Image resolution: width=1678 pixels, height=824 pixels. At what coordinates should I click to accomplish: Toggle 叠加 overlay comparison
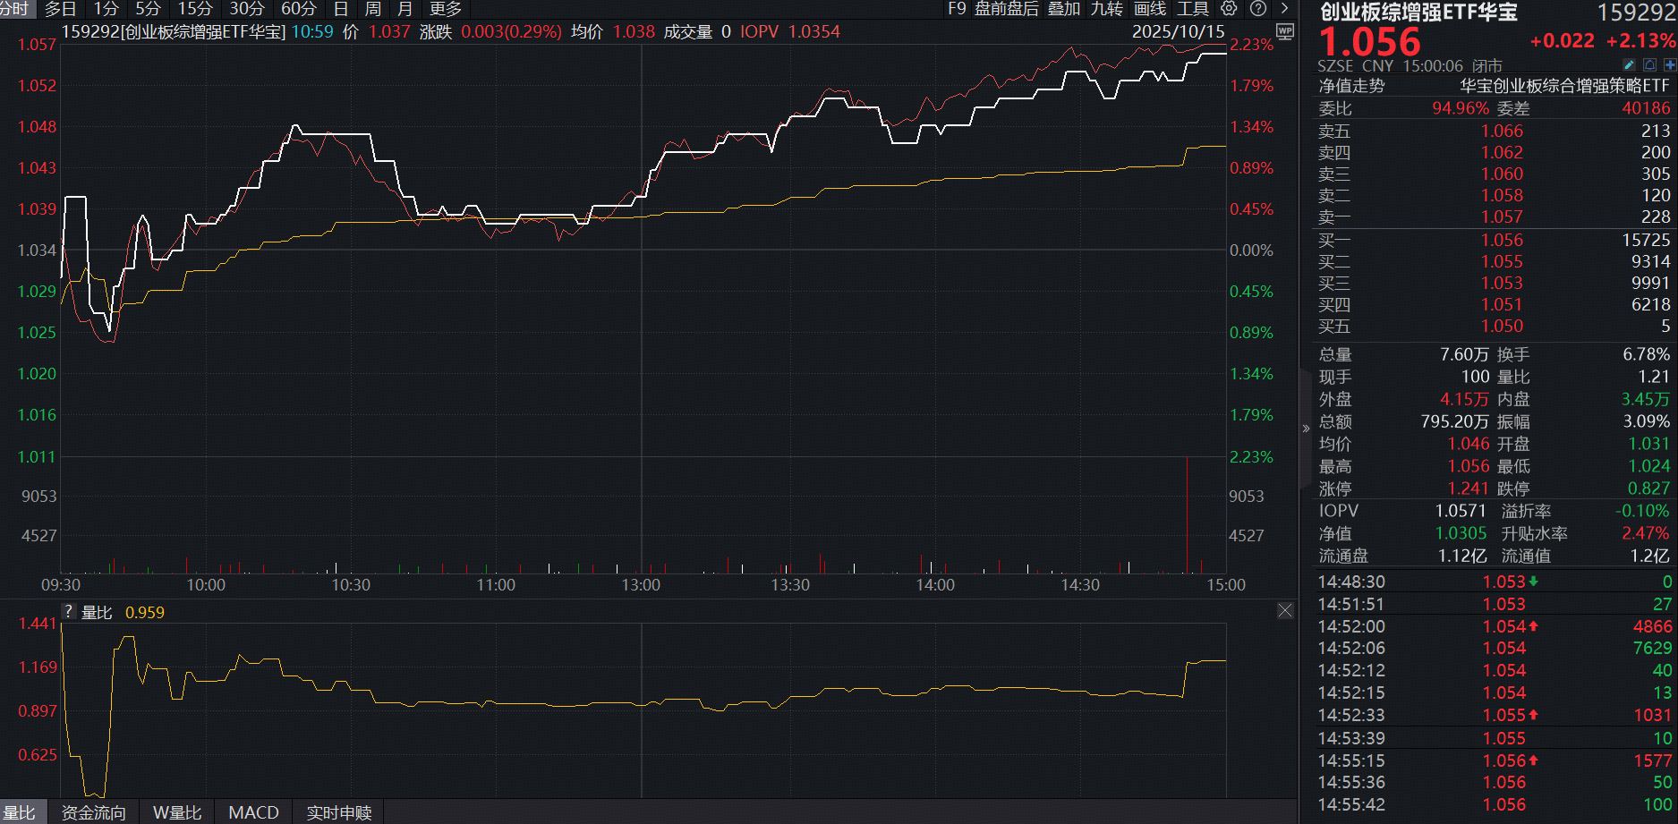pyautogui.click(x=1064, y=9)
